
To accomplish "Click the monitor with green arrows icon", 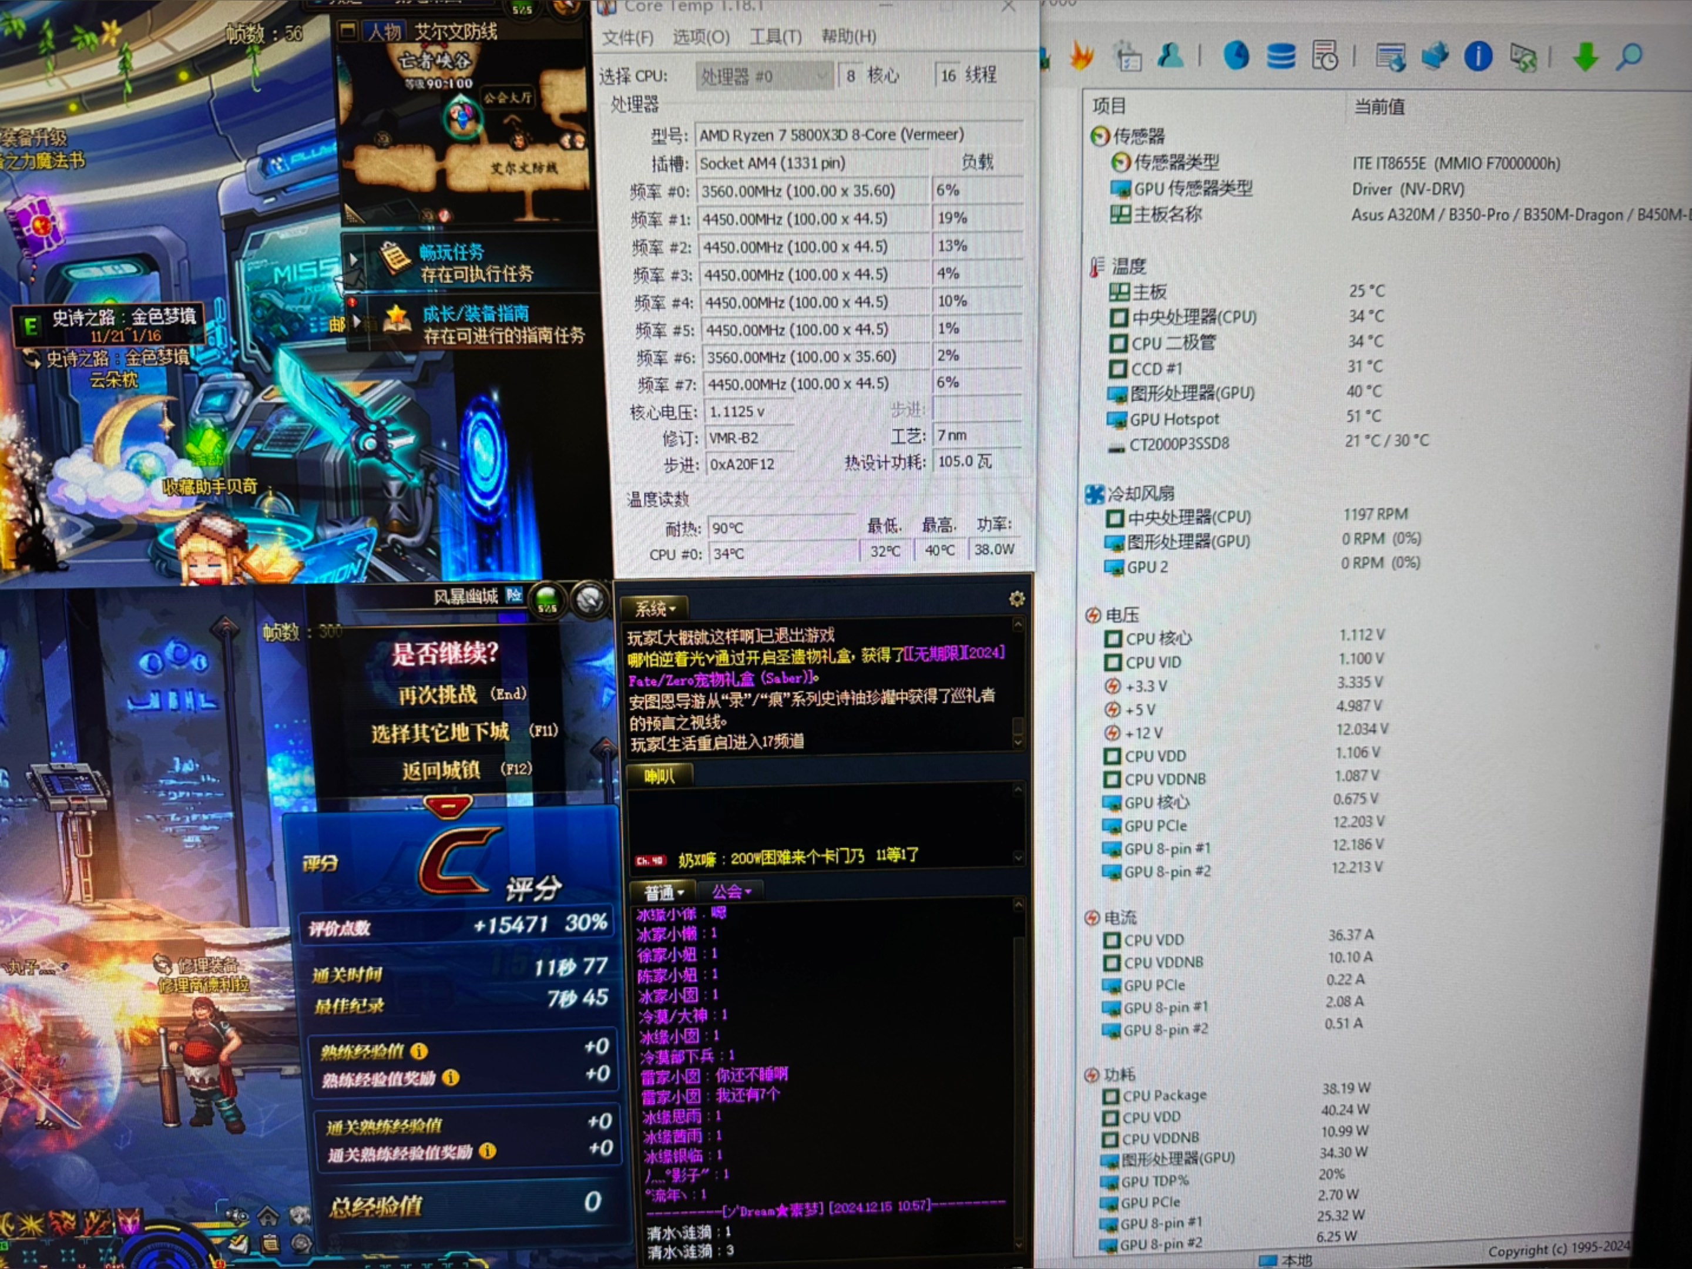I will (1523, 58).
